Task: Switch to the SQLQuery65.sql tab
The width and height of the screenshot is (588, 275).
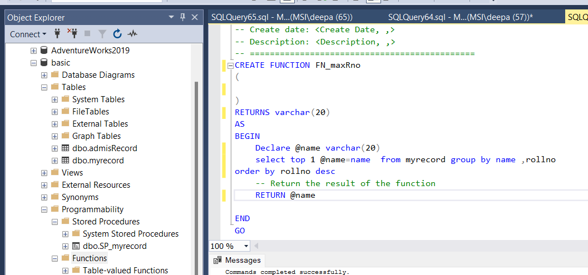Action: pyautogui.click(x=281, y=17)
